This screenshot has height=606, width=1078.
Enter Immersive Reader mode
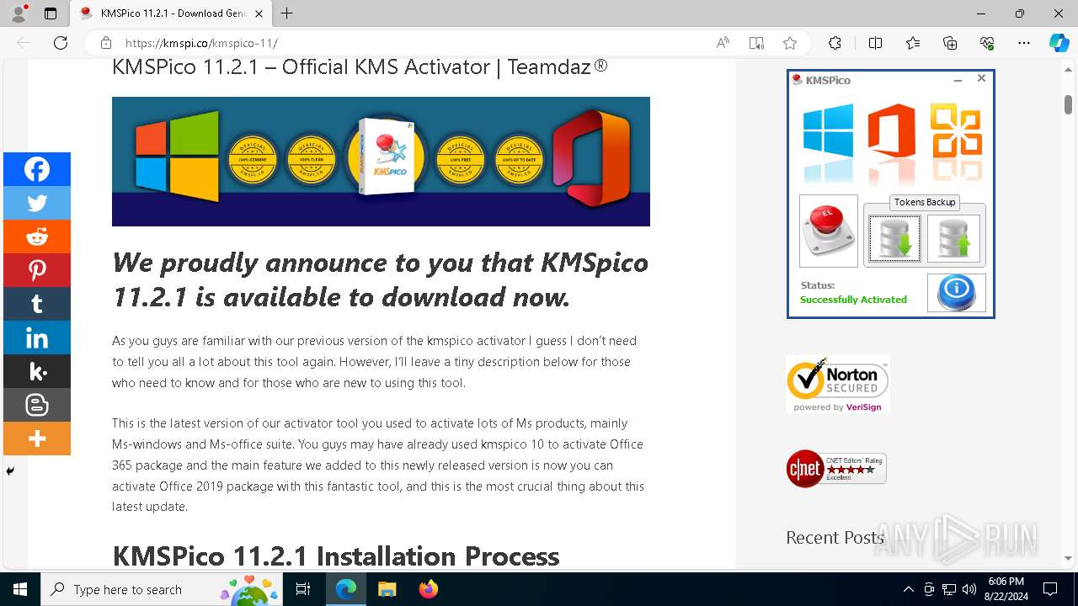click(756, 43)
